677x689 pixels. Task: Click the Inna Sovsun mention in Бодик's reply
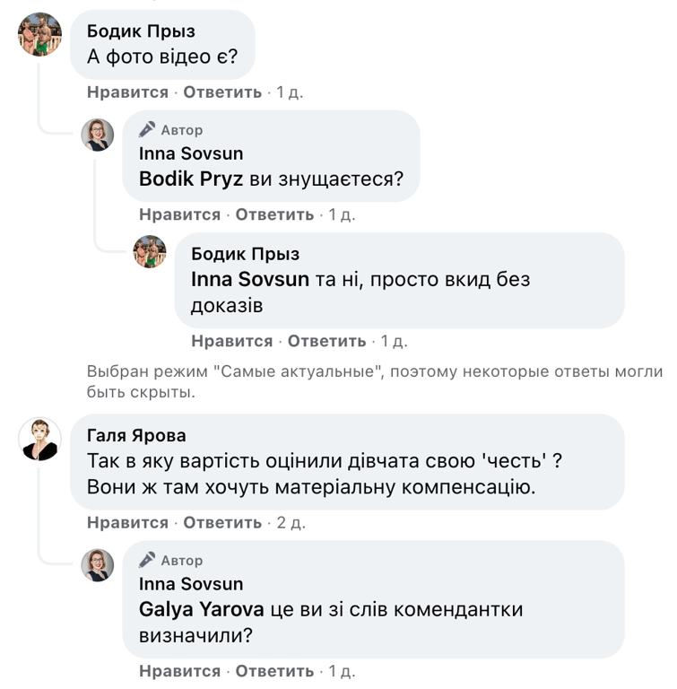coord(250,279)
